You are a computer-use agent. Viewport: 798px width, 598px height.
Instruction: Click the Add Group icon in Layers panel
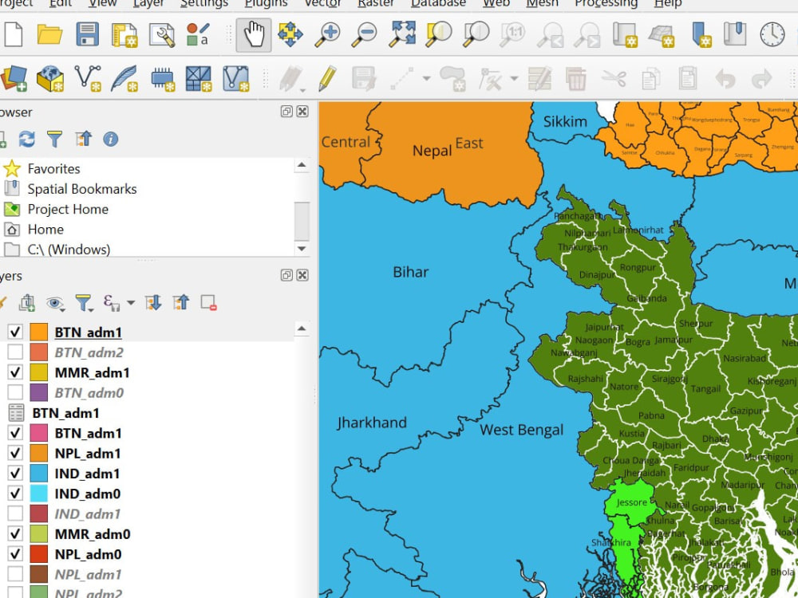coord(27,303)
